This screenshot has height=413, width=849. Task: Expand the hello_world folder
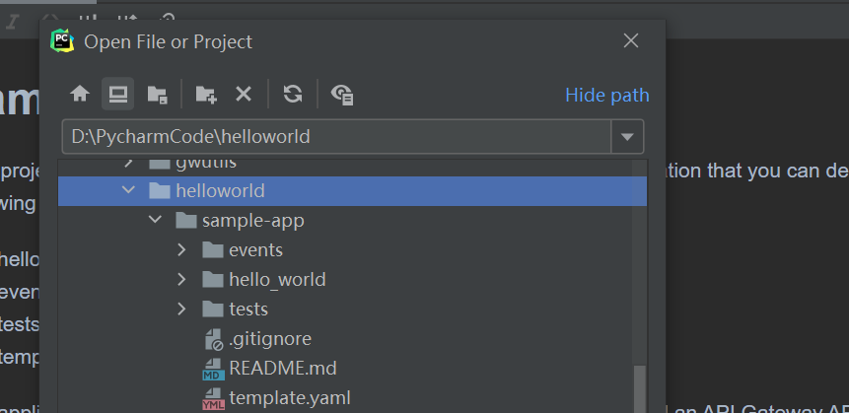181,279
